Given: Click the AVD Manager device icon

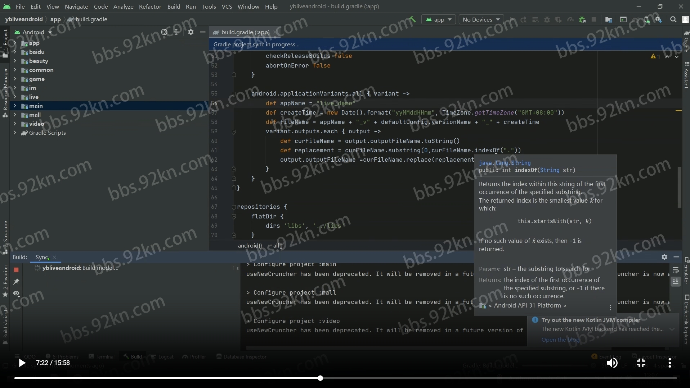Looking at the screenshot, I should click(647, 20).
